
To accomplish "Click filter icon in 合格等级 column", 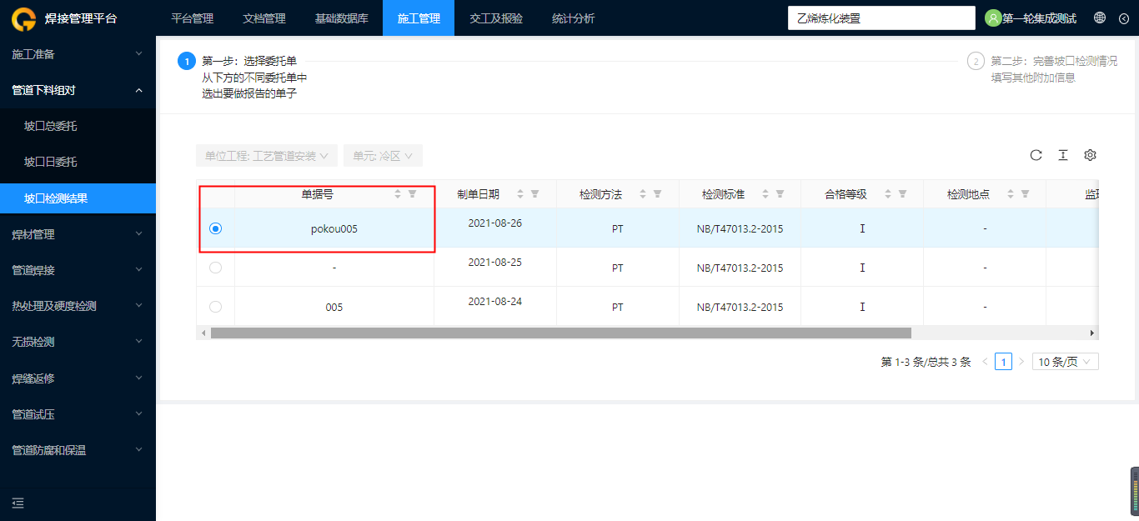I will [x=902, y=194].
